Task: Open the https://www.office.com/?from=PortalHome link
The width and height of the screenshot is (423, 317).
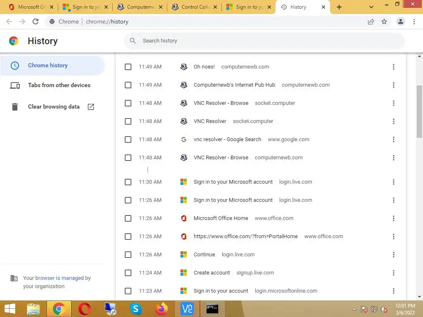Action: (245, 237)
